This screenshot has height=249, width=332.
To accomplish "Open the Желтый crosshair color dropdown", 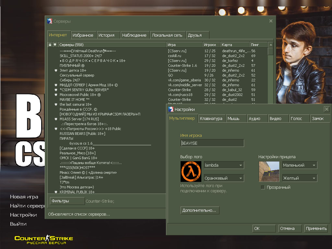I will click(x=300, y=178).
